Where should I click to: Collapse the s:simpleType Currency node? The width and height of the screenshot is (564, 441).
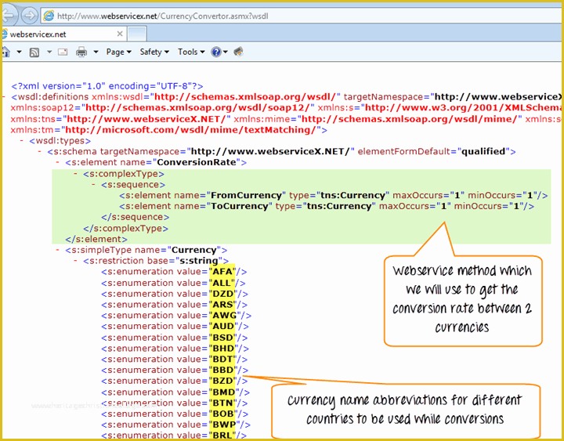pos(57,250)
